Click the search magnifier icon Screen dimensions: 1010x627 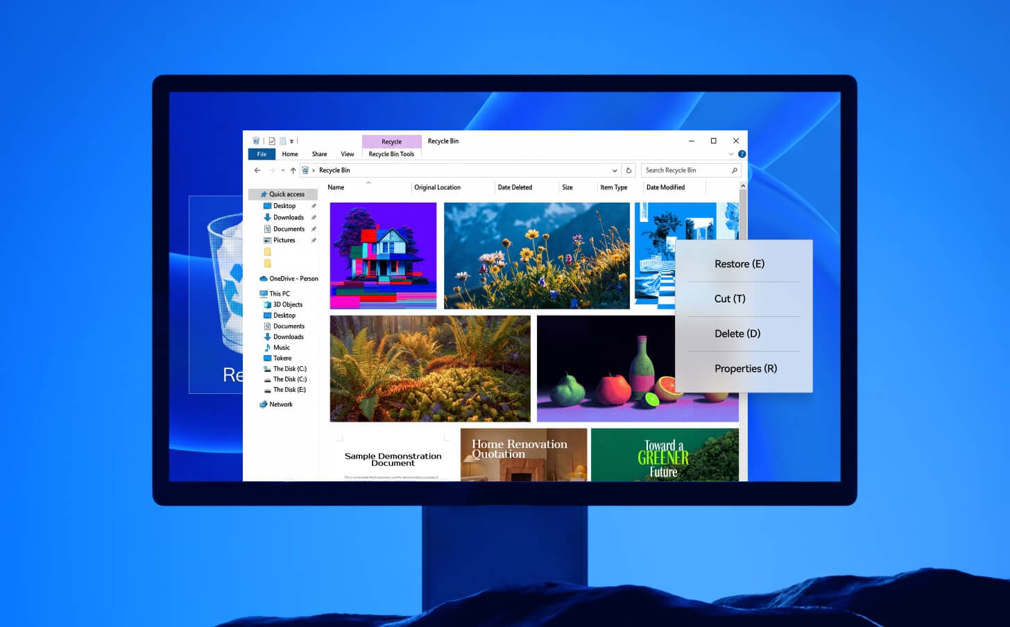735,170
